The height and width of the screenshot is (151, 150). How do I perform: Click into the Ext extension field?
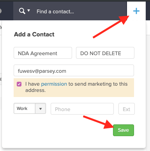point(127,109)
